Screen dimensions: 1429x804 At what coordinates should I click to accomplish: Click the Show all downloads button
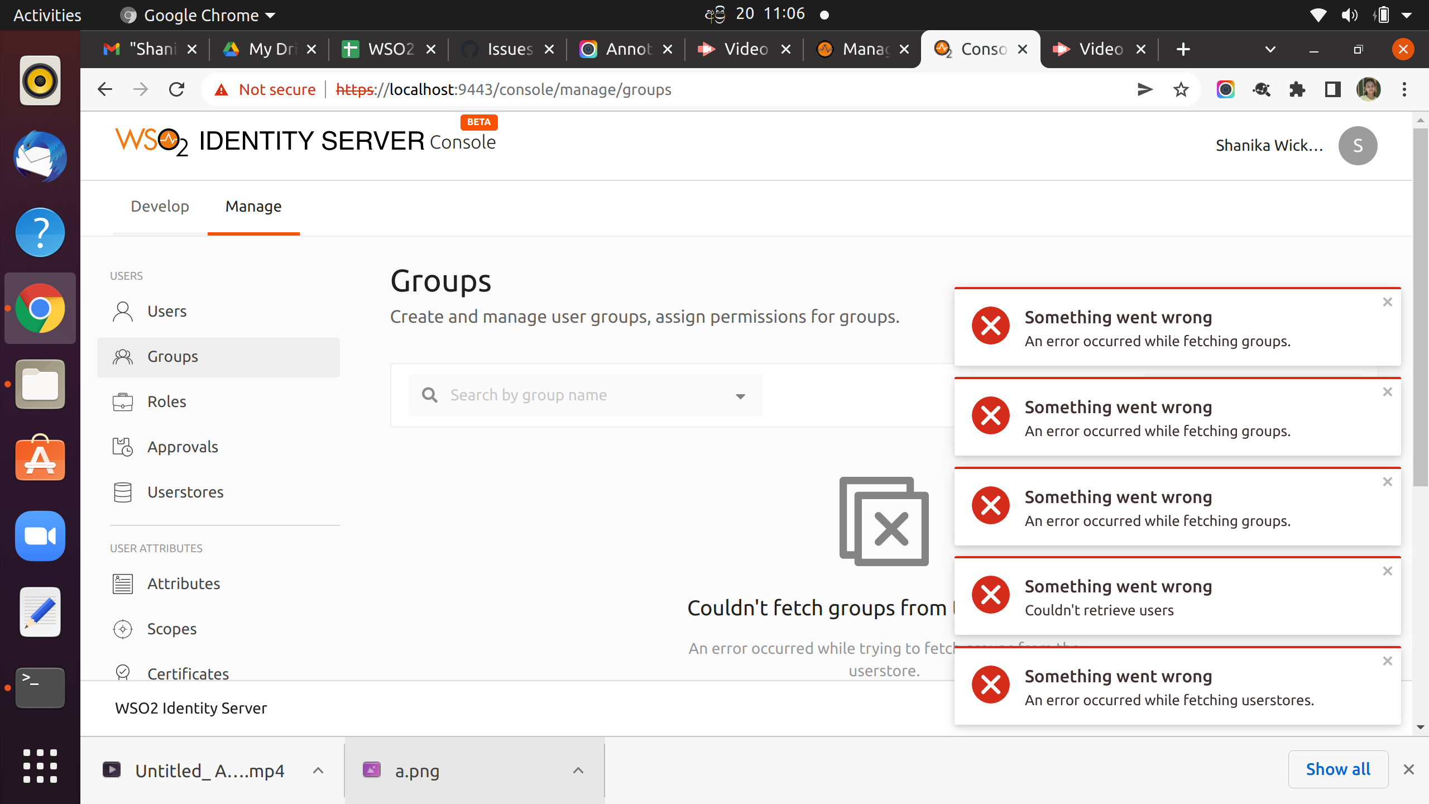tap(1338, 769)
